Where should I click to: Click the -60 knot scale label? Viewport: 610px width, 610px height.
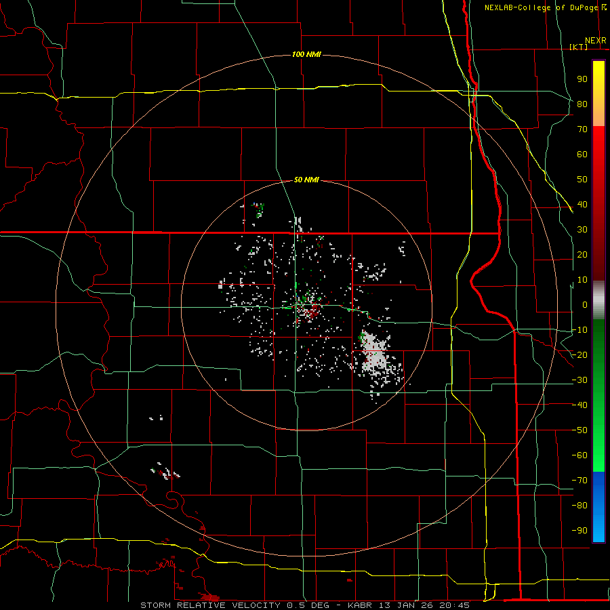(579, 455)
